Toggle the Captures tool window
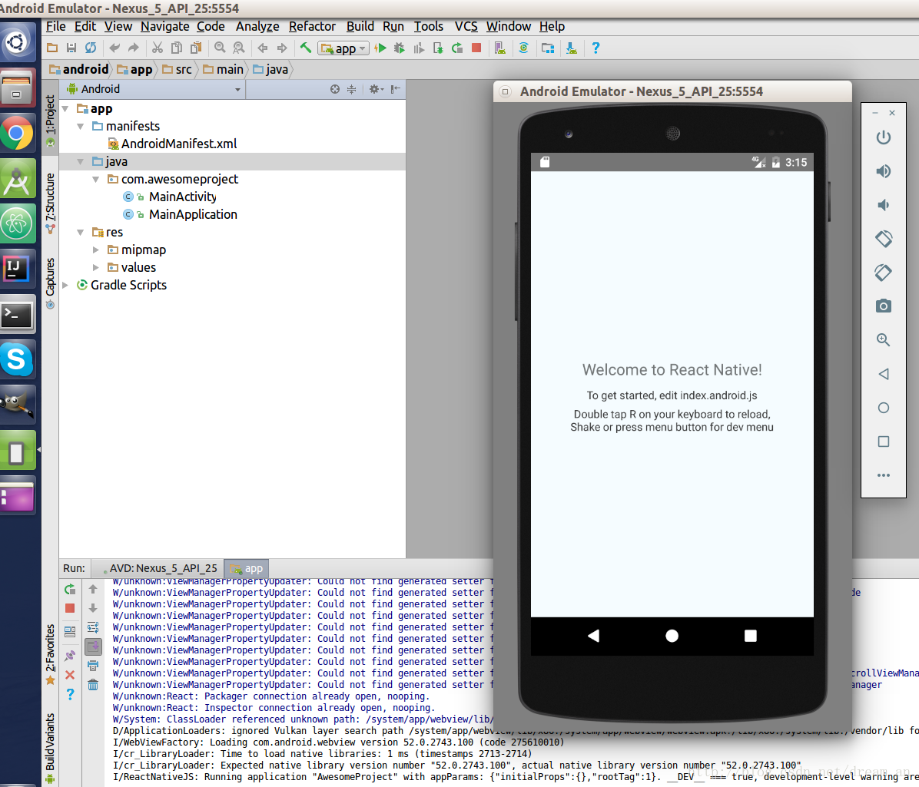 (51, 283)
